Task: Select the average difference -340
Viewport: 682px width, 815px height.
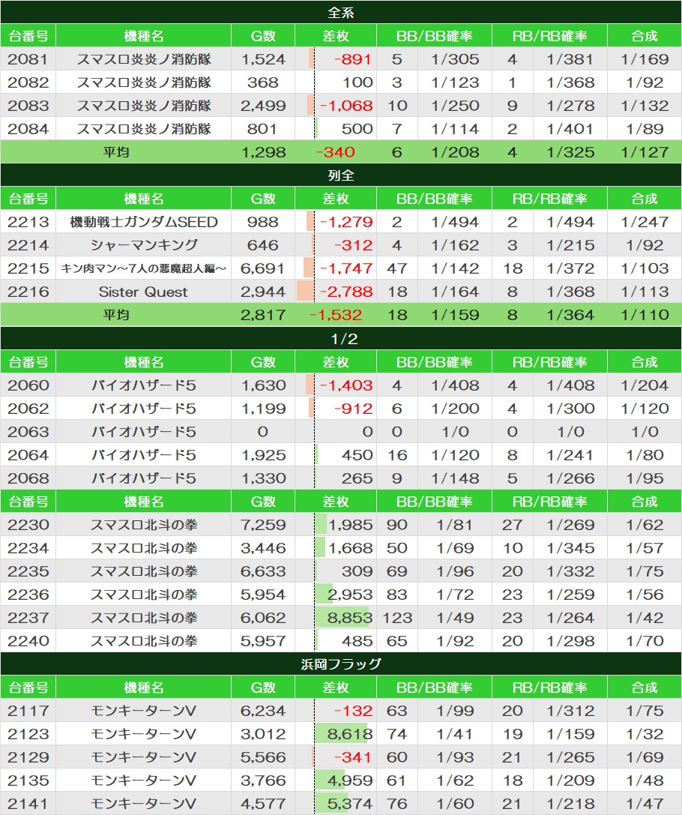Action: [x=336, y=152]
